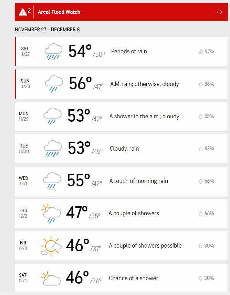This screenshot has width=230, height=295.
Task: Click the sun and rain icon for Thursday 12/2
Action: 51,214
